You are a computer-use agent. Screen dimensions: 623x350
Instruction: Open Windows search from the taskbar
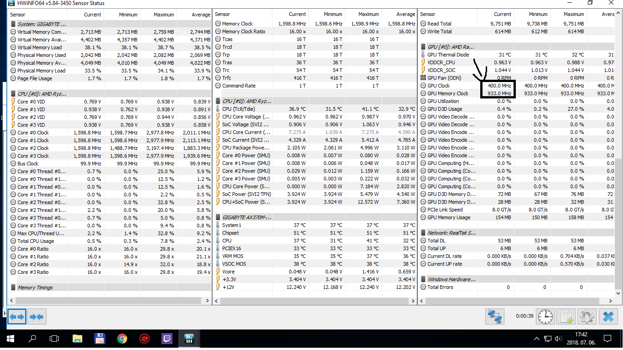[32, 339]
